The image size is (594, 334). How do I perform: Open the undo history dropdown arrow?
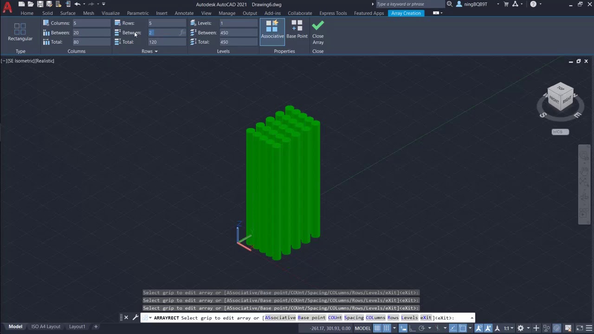tap(84, 4)
